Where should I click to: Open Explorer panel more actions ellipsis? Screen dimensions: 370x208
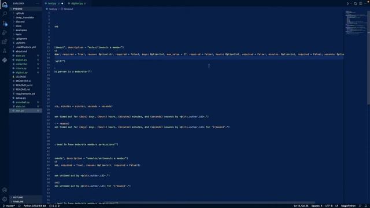pyautogui.click(x=38, y=3)
